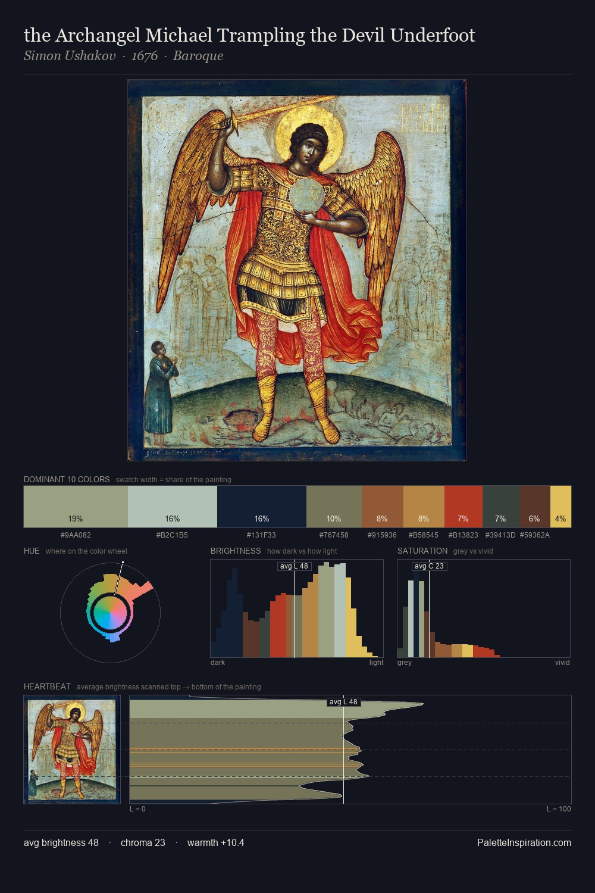Click the '#915936' hex code label
595x893 pixels.
(382, 535)
